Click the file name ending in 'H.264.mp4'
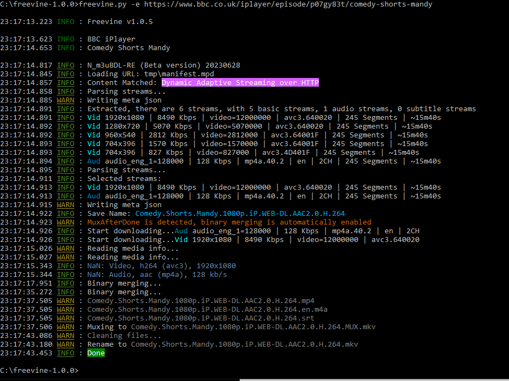Image resolution: width=509 pixels, height=381 pixels. point(200,301)
